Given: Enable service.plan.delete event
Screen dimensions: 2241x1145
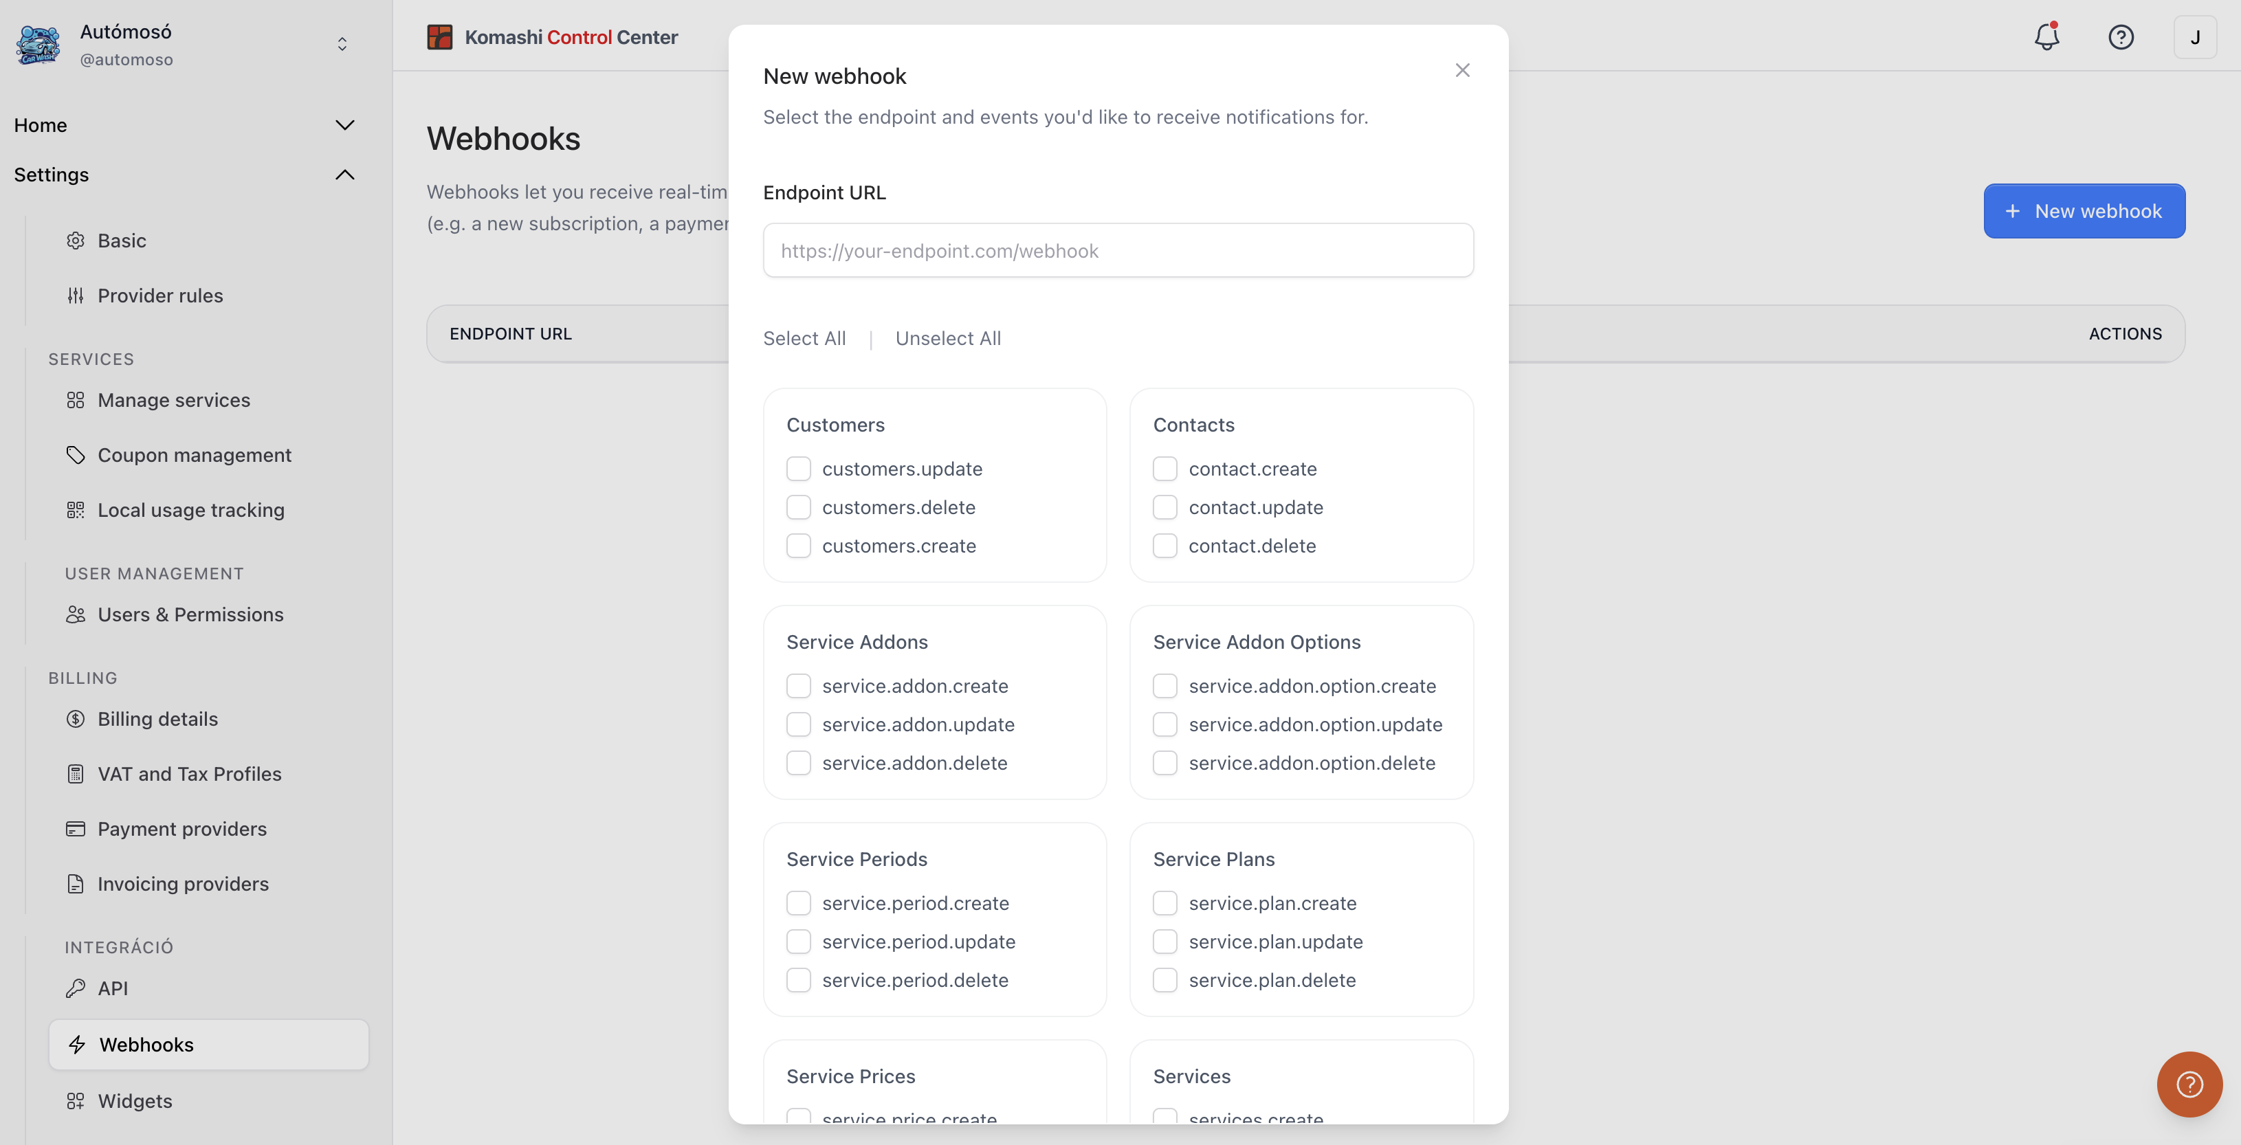Looking at the screenshot, I should pyautogui.click(x=1165, y=979).
